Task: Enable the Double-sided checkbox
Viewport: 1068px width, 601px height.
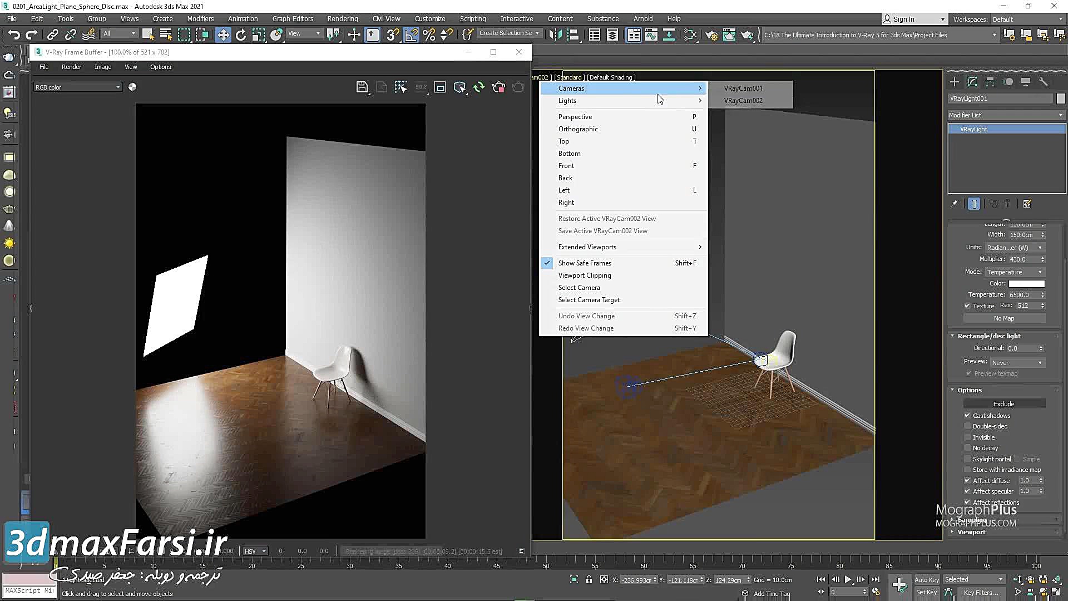Action: [x=967, y=426]
